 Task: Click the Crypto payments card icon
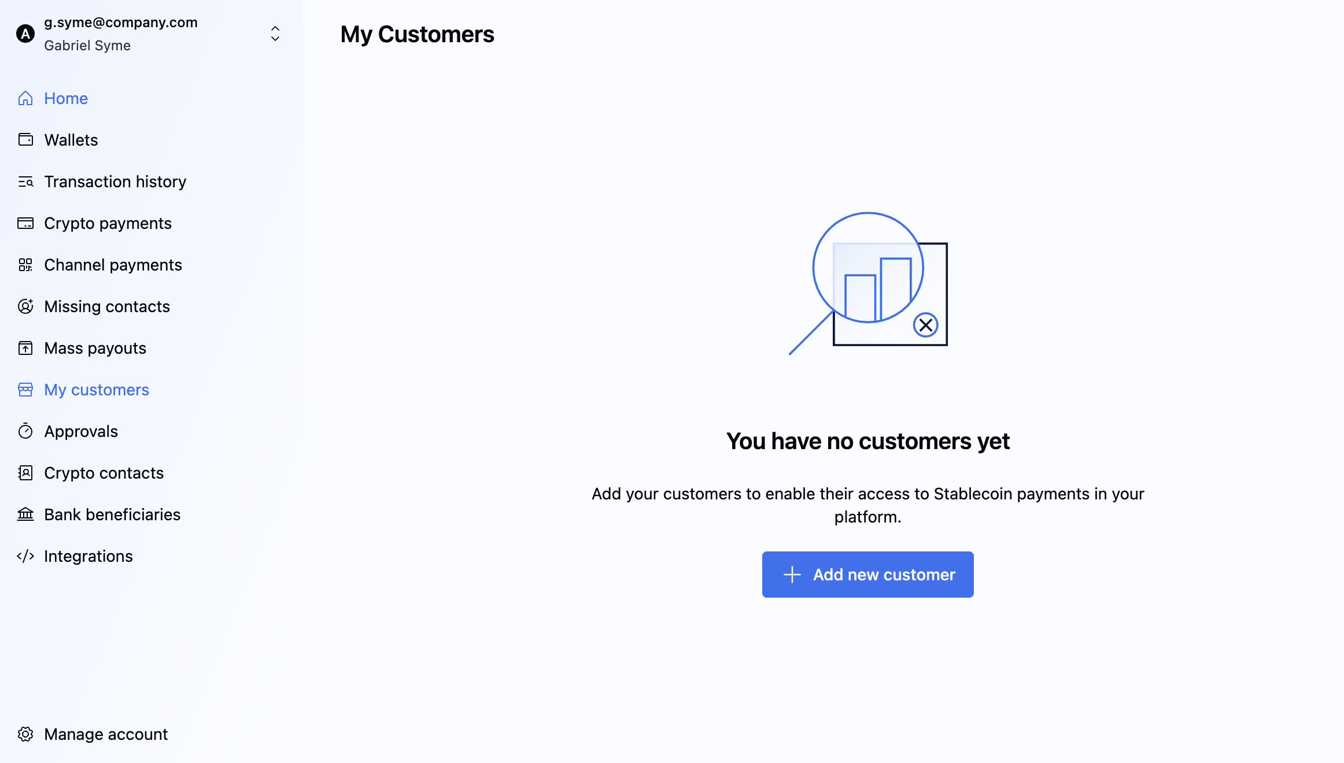25,223
